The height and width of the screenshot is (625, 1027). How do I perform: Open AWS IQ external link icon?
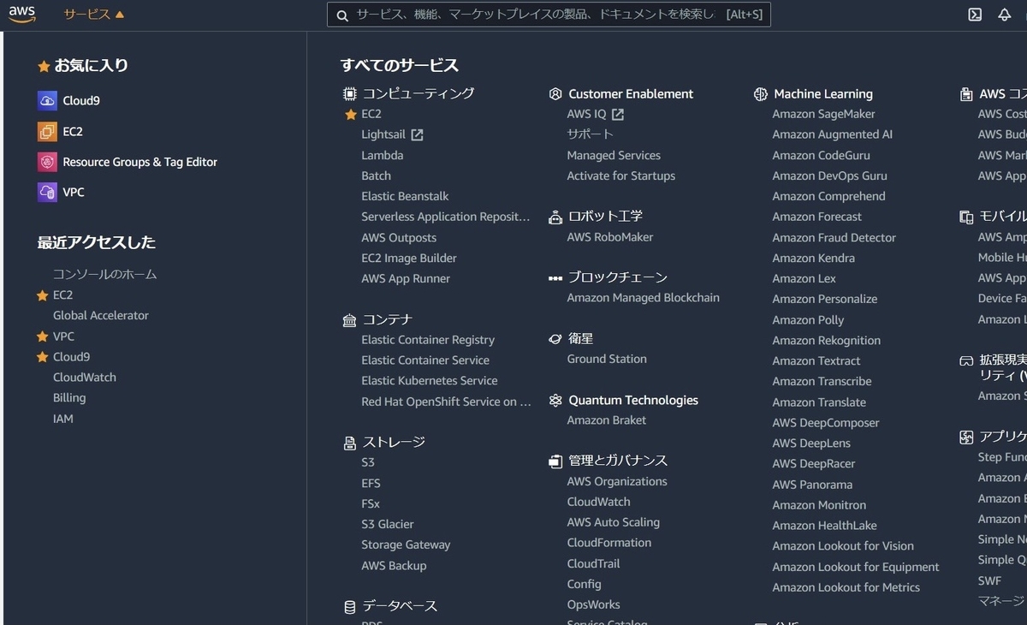[x=618, y=114]
